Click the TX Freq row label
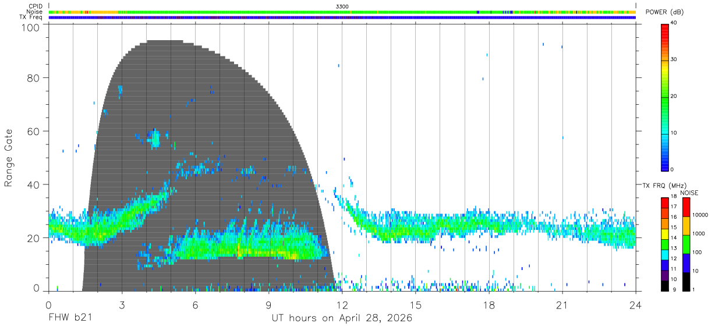Screen dimensions: 715x330 coord(31,17)
